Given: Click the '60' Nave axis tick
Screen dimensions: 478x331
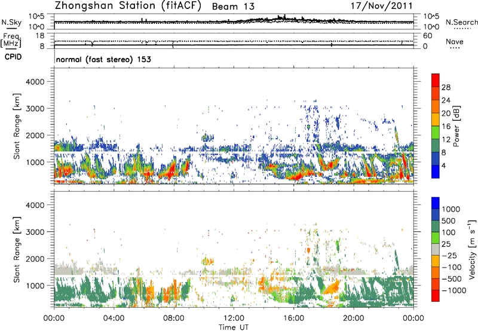Looking at the screenshot, I should (427, 36).
